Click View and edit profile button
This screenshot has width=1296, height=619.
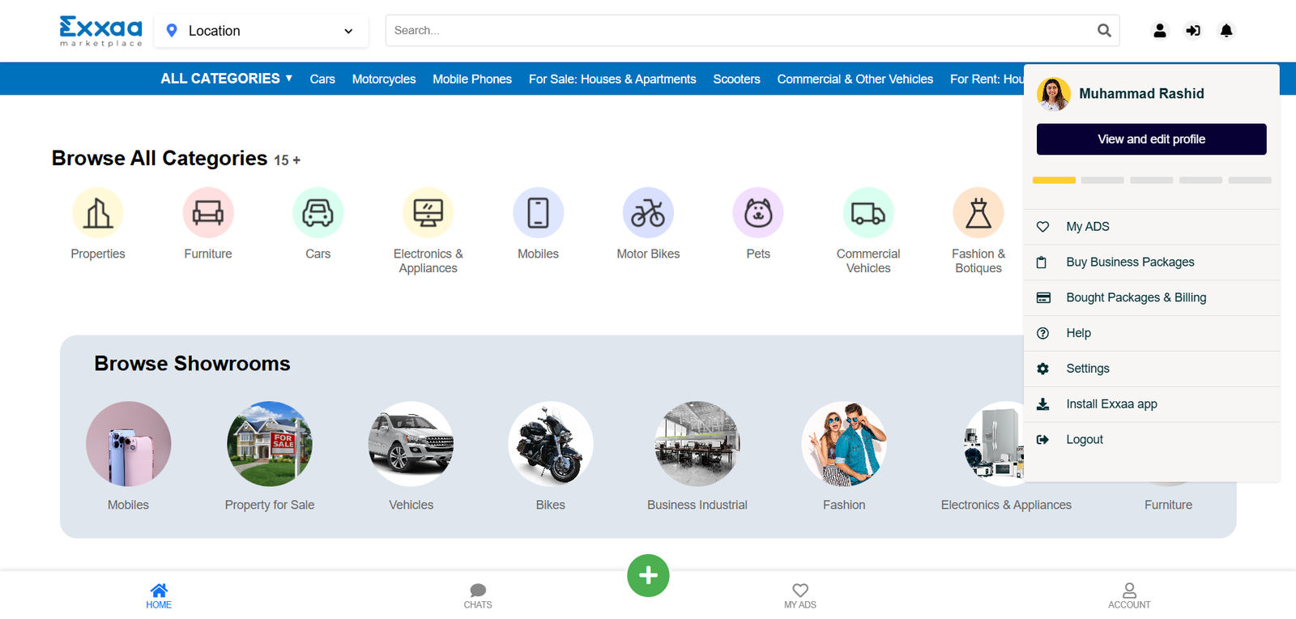(1151, 139)
